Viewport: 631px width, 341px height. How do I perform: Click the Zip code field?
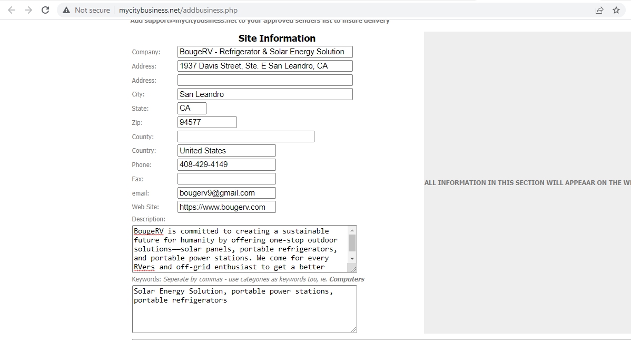(x=207, y=122)
